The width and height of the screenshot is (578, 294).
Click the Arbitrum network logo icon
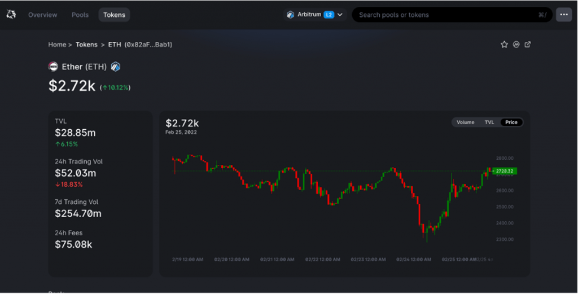coord(291,15)
